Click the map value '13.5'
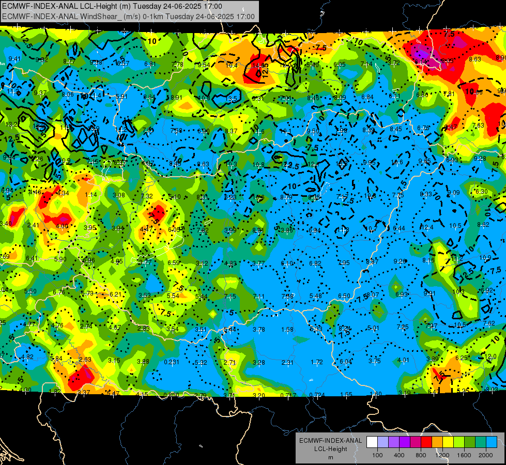The image size is (506, 465). click(232, 98)
